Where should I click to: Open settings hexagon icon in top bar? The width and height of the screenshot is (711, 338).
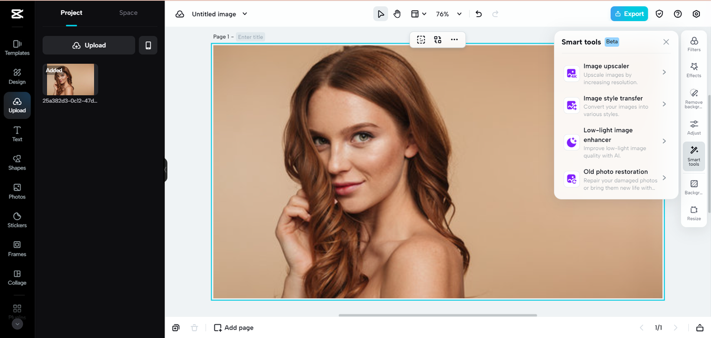pos(697,14)
